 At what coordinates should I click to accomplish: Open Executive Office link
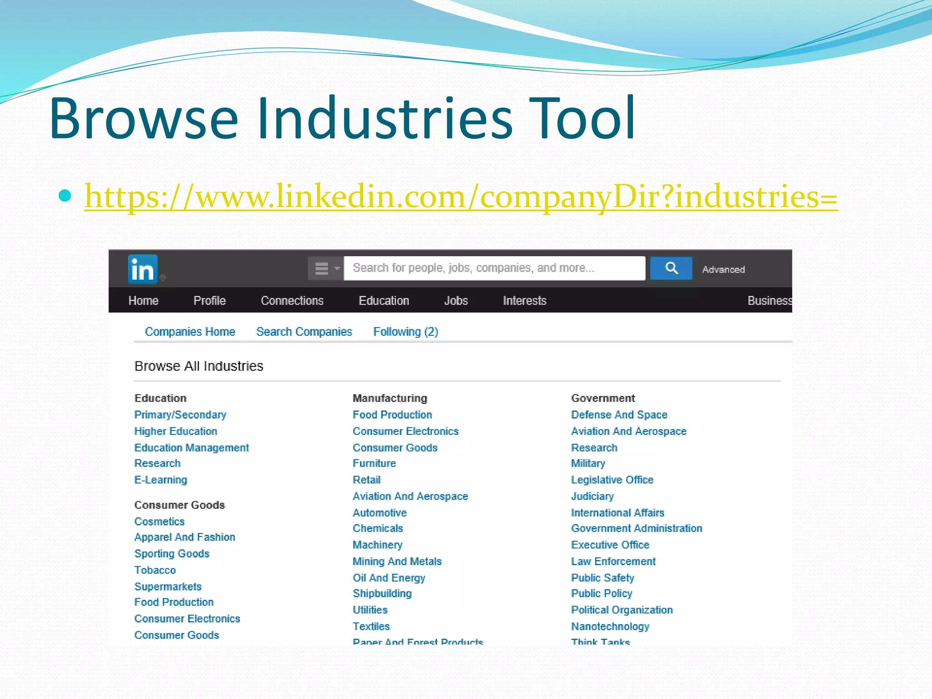[610, 545]
